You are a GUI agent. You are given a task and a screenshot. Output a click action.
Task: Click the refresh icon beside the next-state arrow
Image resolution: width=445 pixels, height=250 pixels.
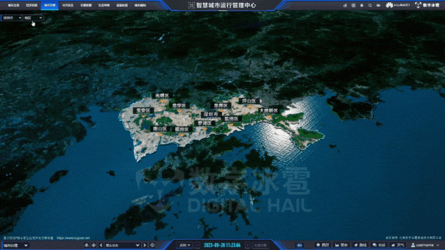[152, 245]
